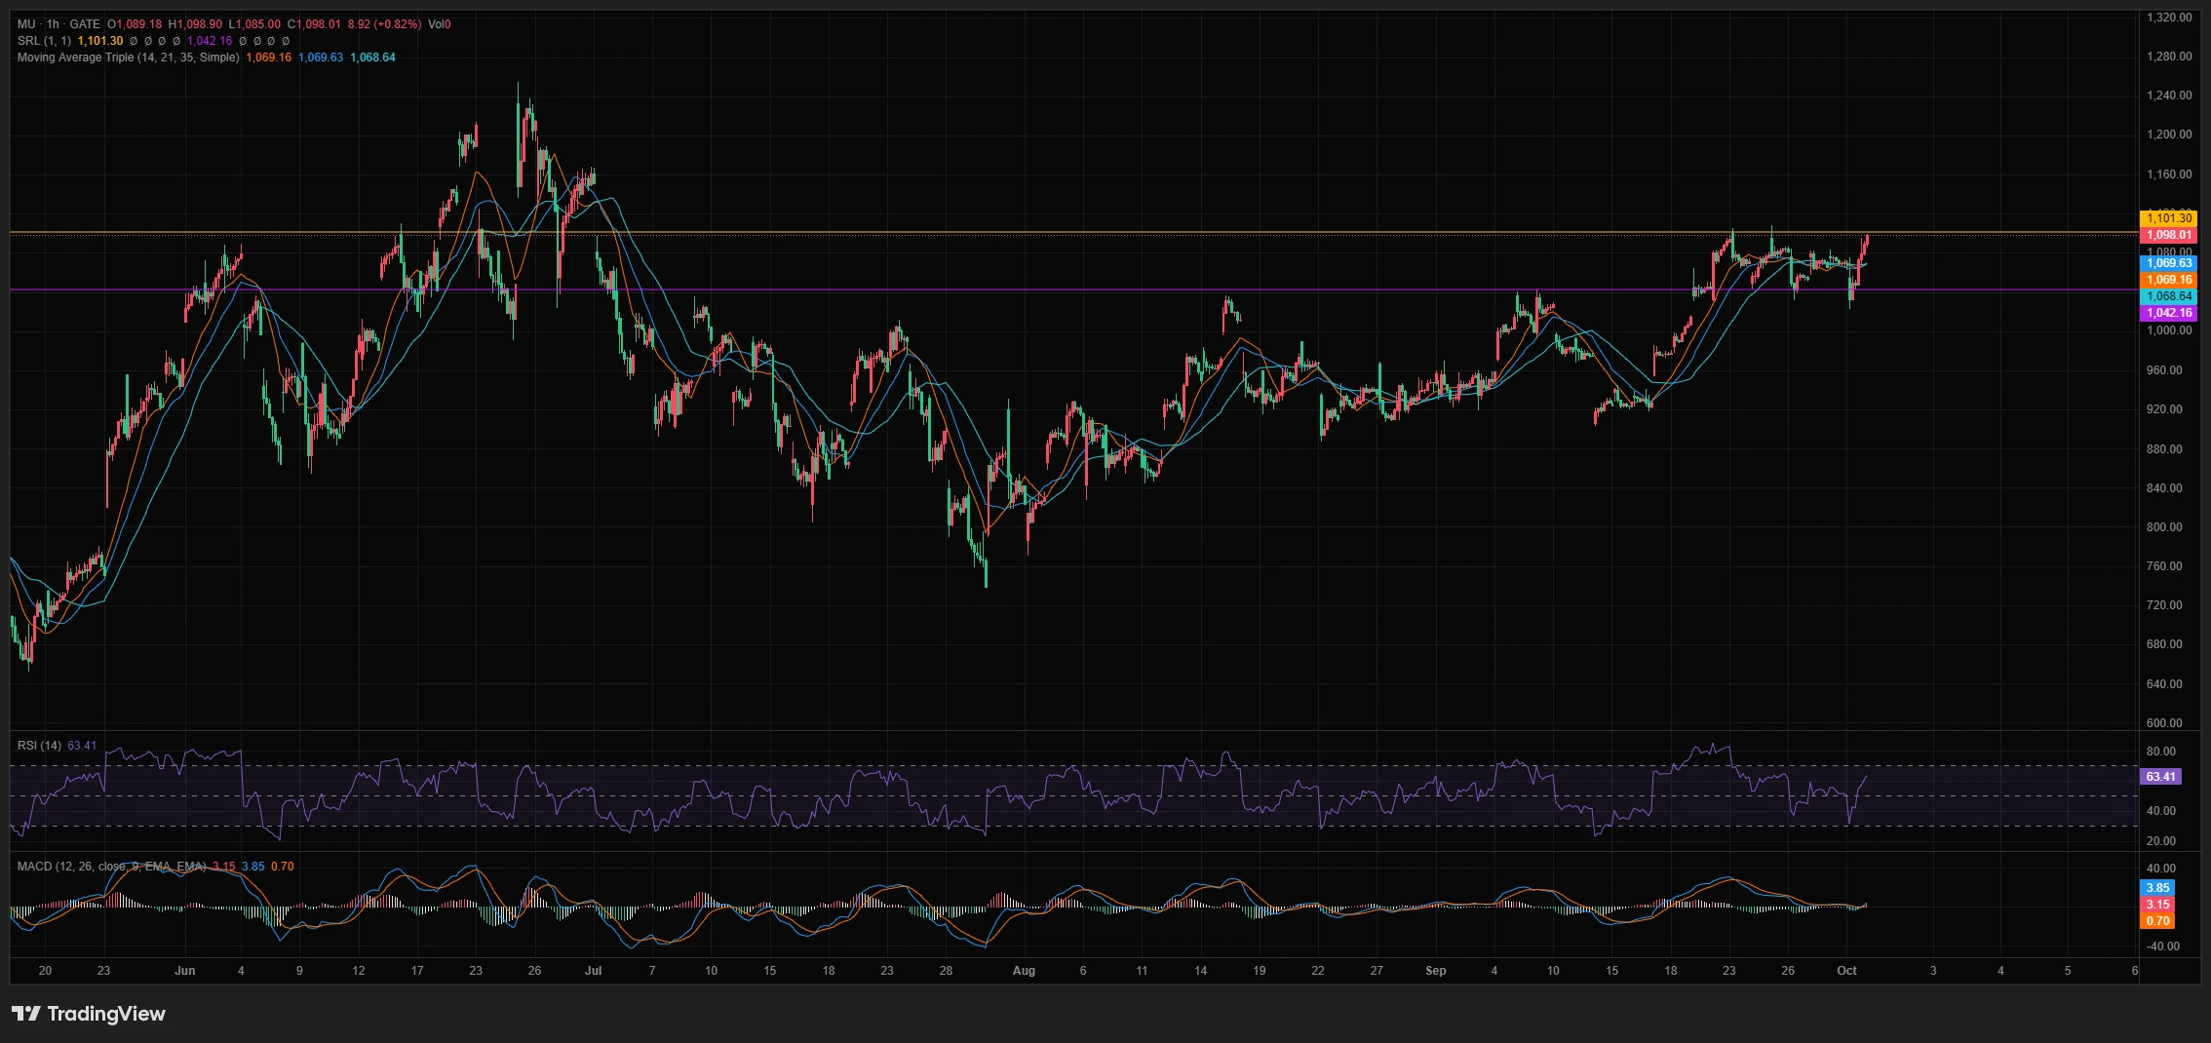Screen dimensions: 2211x1043
Task: Click the red 1,098.01 last price tag
Action: click(x=2167, y=235)
